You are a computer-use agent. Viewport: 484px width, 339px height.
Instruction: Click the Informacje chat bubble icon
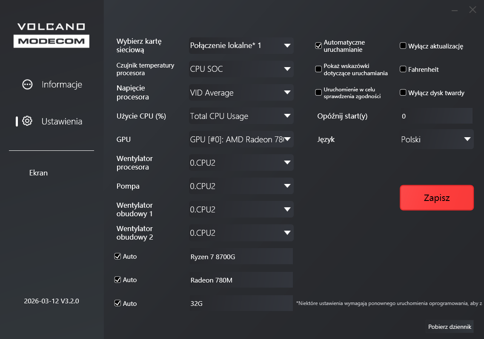tap(27, 85)
